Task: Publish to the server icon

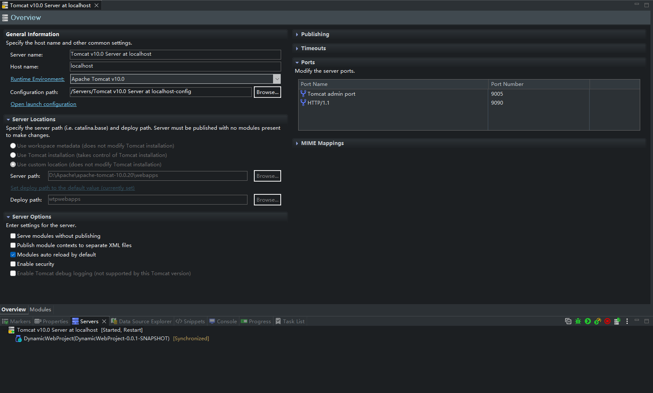Action: coord(617,321)
